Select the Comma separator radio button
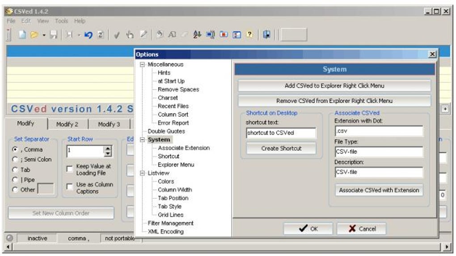The width and height of the screenshot is (456, 256). point(15,149)
